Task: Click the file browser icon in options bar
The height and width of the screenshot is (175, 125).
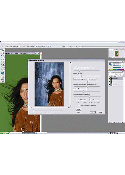Action: (64, 47)
